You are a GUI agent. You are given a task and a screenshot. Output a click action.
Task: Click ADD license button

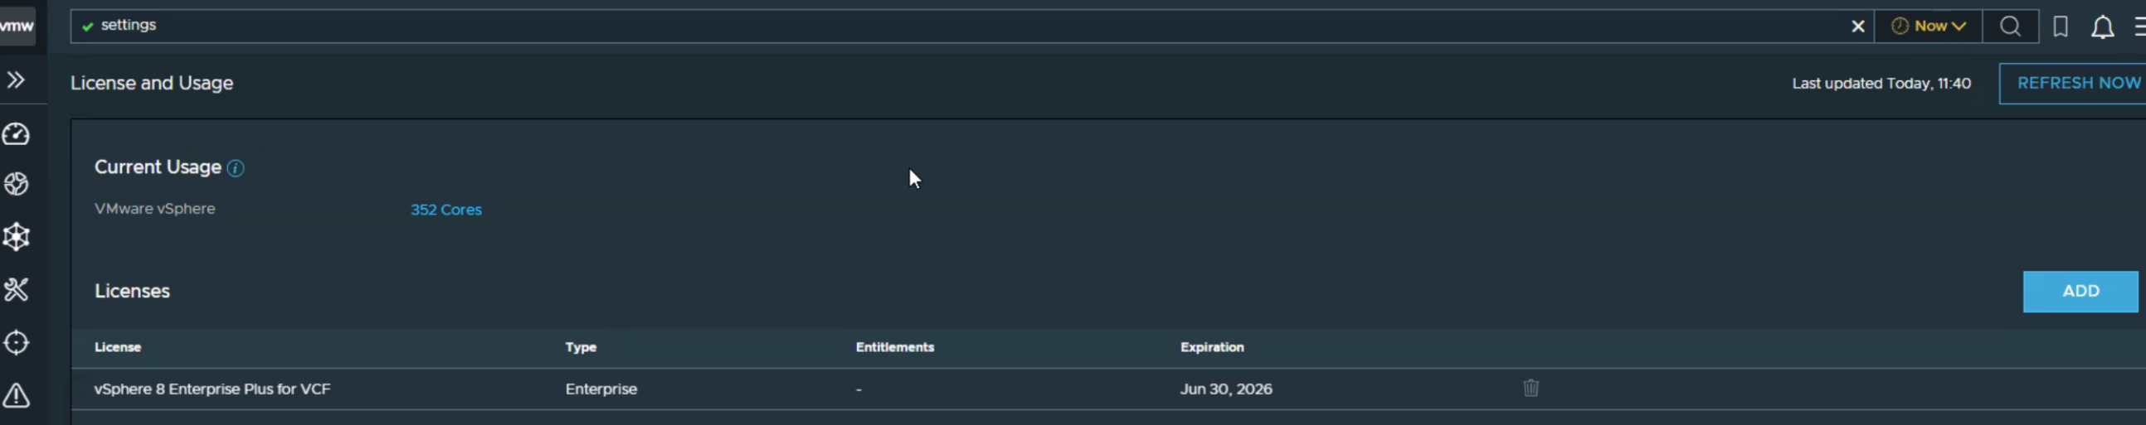point(2080,291)
